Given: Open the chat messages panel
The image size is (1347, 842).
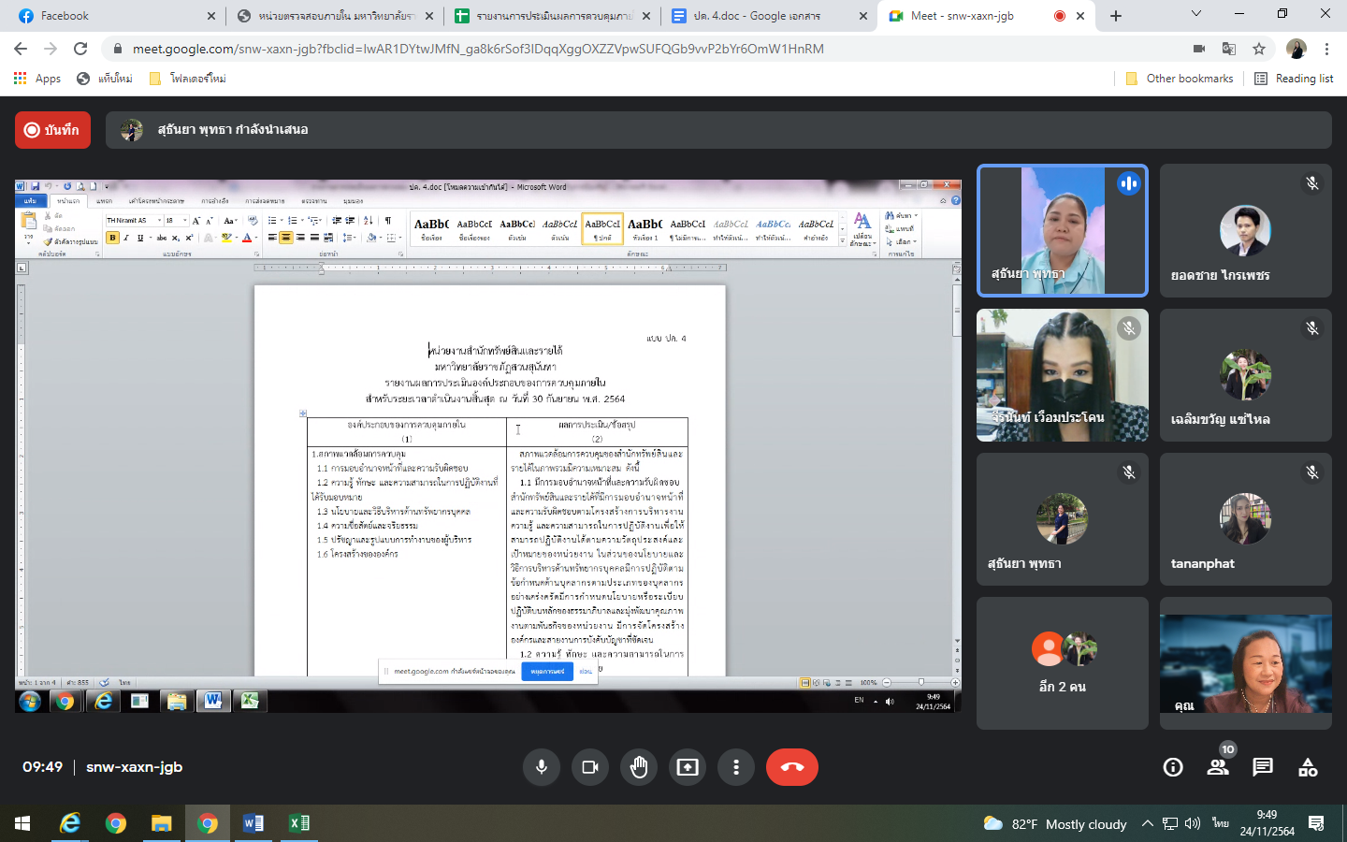Looking at the screenshot, I should tap(1263, 767).
